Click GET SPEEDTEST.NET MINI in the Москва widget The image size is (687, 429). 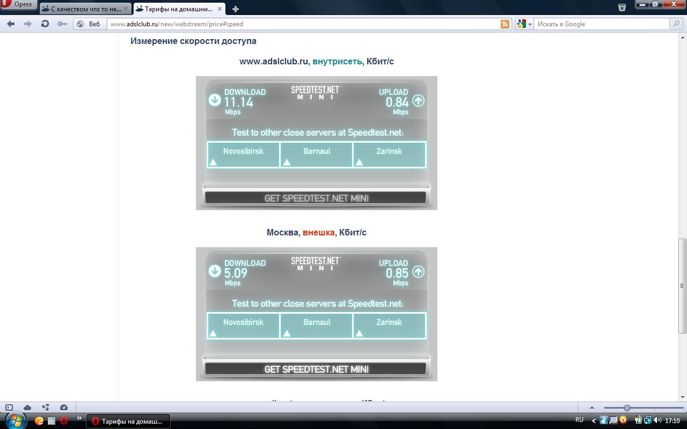pyautogui.click(x=316, y=369)
